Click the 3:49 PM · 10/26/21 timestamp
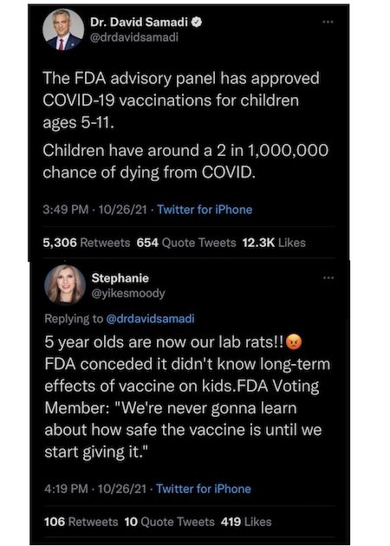The height and width of the screenshot is (546, 390). 94,210
